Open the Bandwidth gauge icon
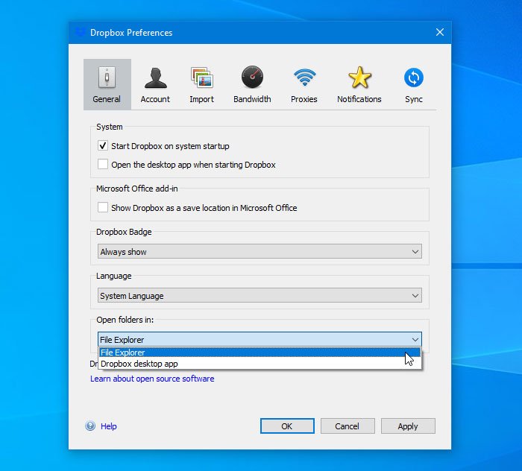Viewport: 522px width, 471px height. (252, 78)
